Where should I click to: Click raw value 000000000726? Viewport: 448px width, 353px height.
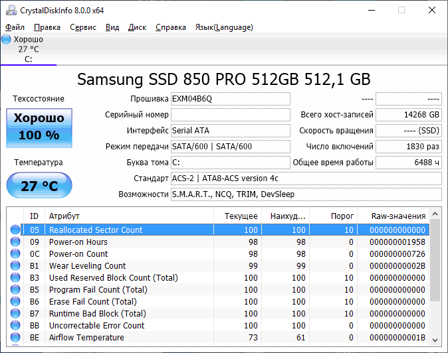tap(397, 254)
